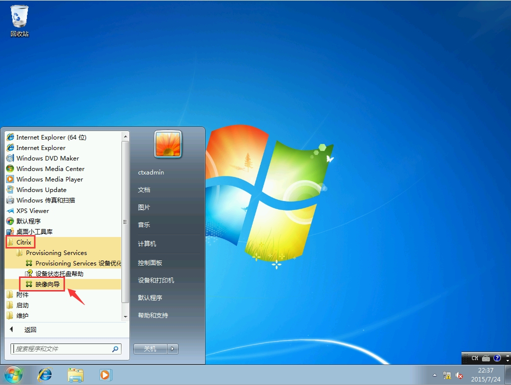Screen dimensions: 511x385
Task: Open XPS Viewer
Action: 63,210
